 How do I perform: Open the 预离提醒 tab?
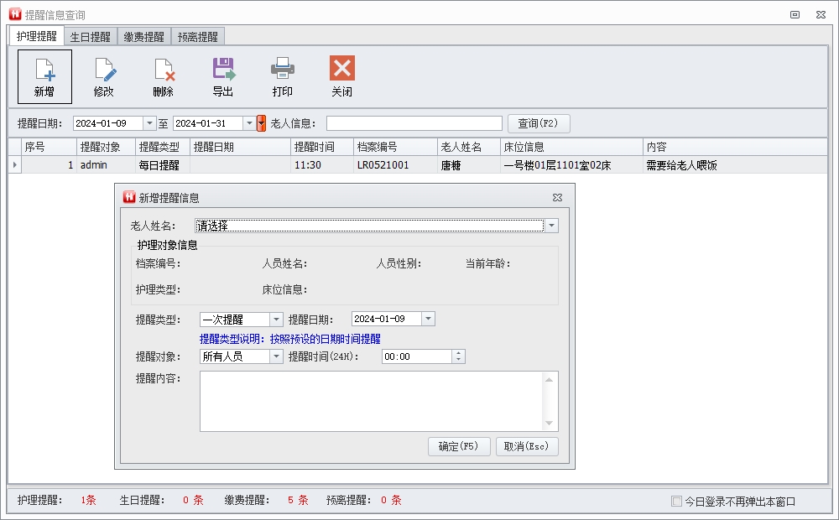[198, 37]
